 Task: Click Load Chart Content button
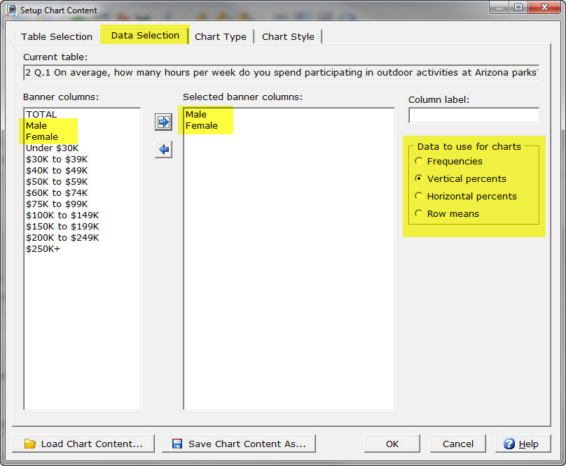tap(83, 444)
